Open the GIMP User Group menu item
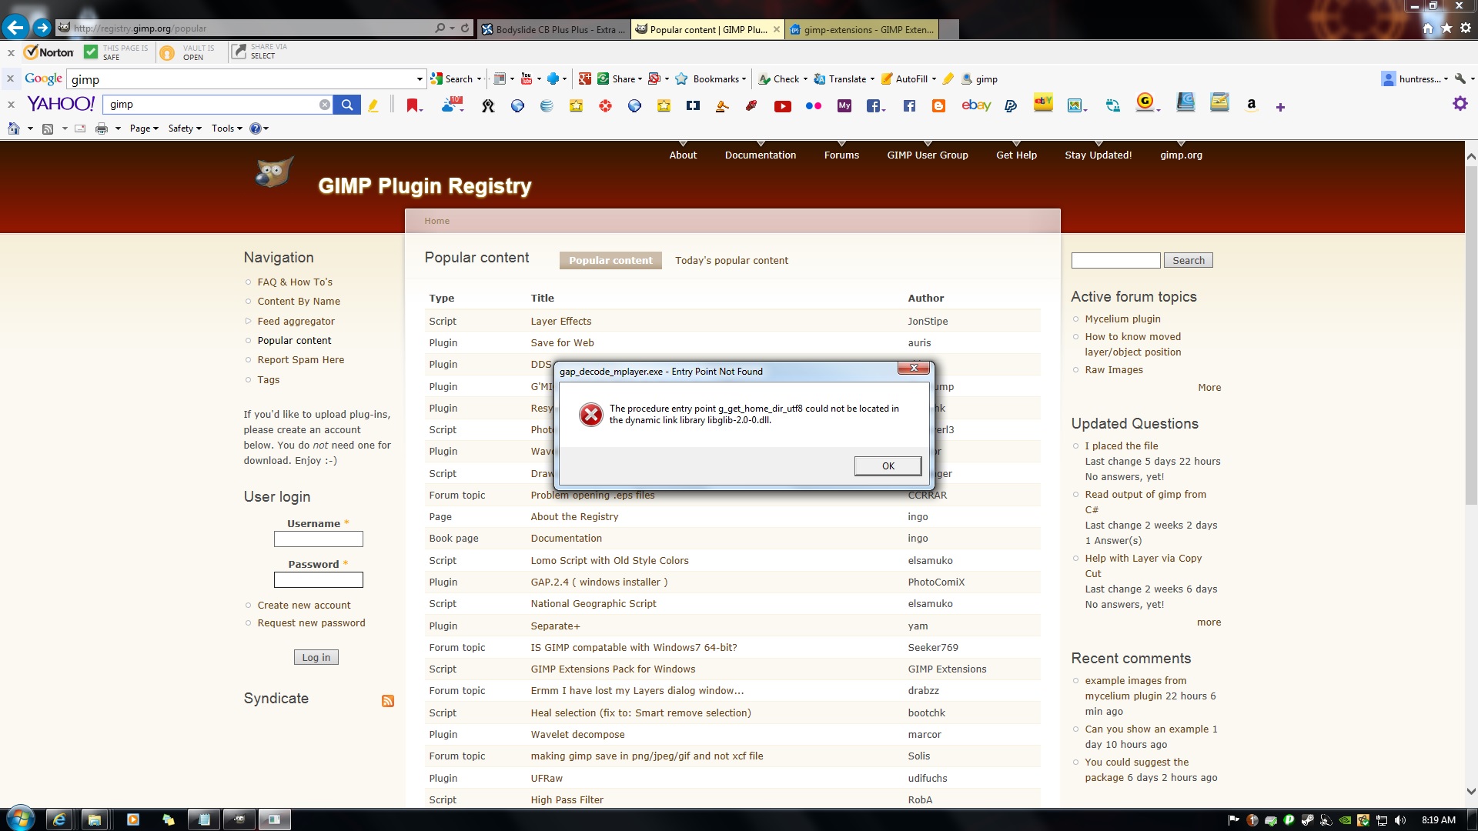 tap(928, 155)
